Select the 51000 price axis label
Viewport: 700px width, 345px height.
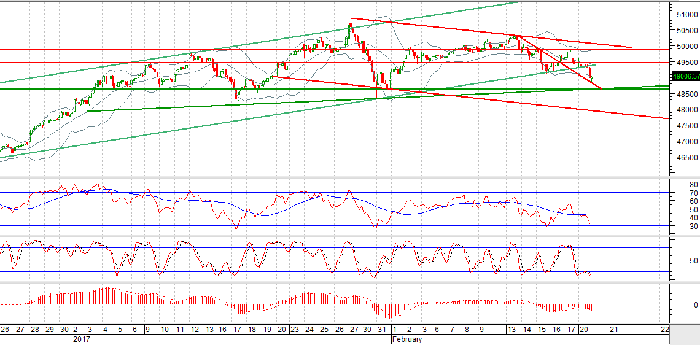click(688, 15)
